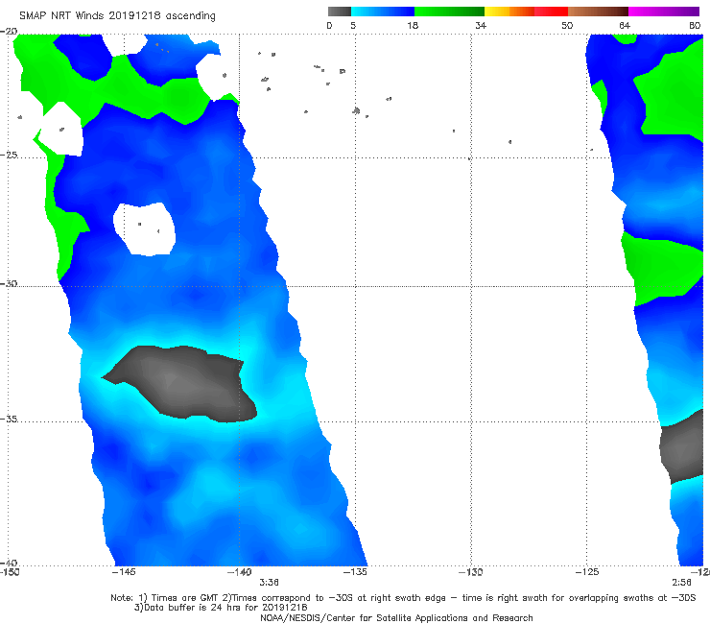Click the '2:58' swath time label
The image size is (710, 624).
(681, 583)
